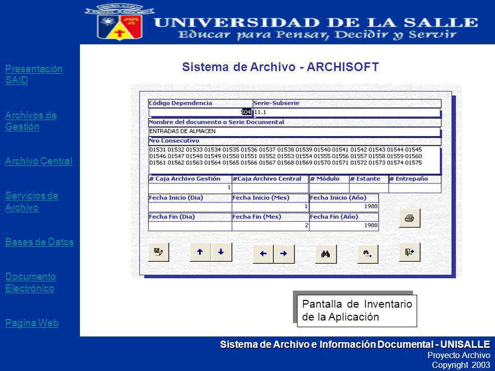Click the 'Nro Consecutivo' label
Image resolution: width=495 pixels, height=371 pixels.
tap(174, 141)
